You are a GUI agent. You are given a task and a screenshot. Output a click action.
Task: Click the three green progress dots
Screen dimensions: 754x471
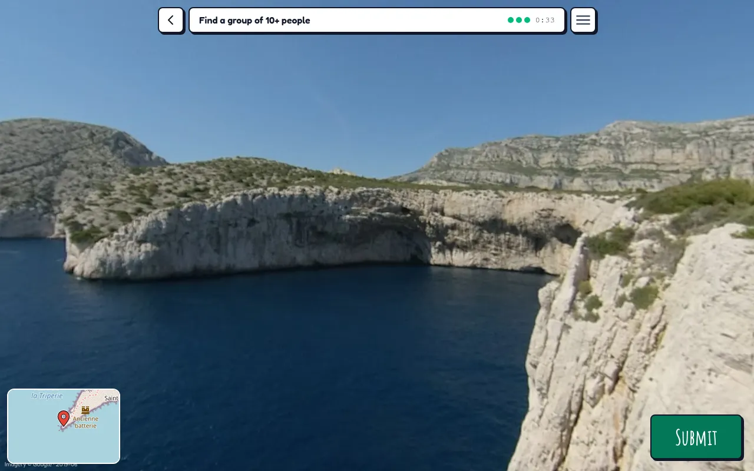click(519, 20)
